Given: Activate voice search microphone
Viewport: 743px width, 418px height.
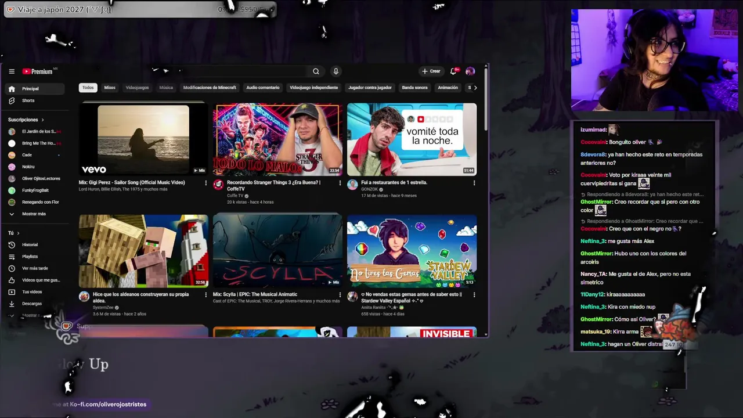Looking at the screenshot, I should (x=336, y=71).
